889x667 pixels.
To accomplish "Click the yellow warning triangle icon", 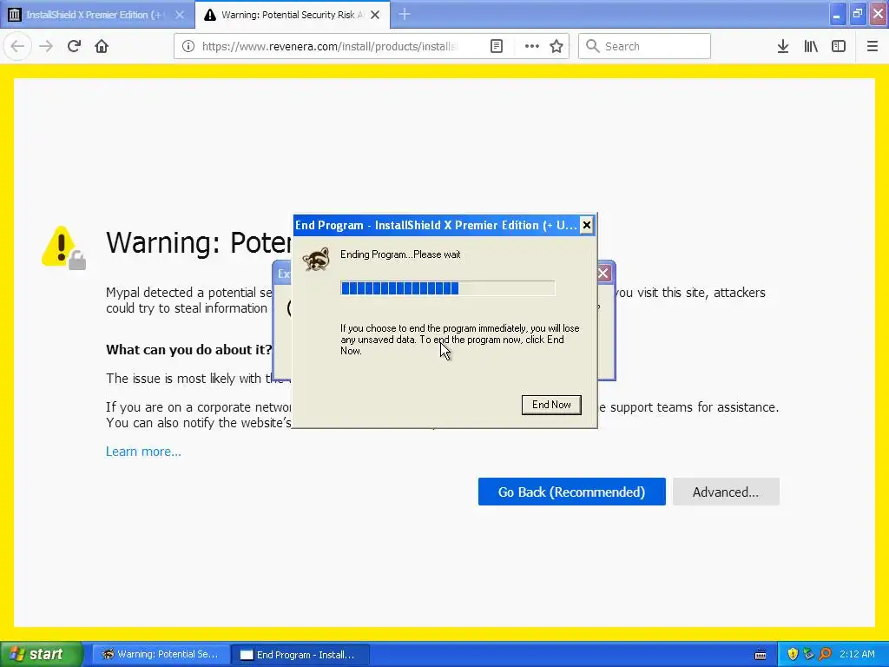I will pyautogui.click(x=63, y=248).
